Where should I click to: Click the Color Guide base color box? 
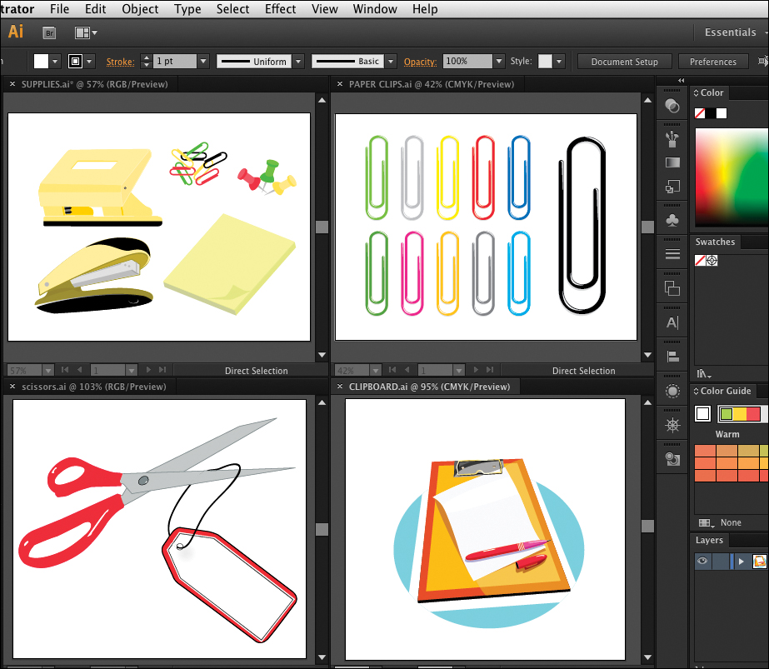pos(703,414)
